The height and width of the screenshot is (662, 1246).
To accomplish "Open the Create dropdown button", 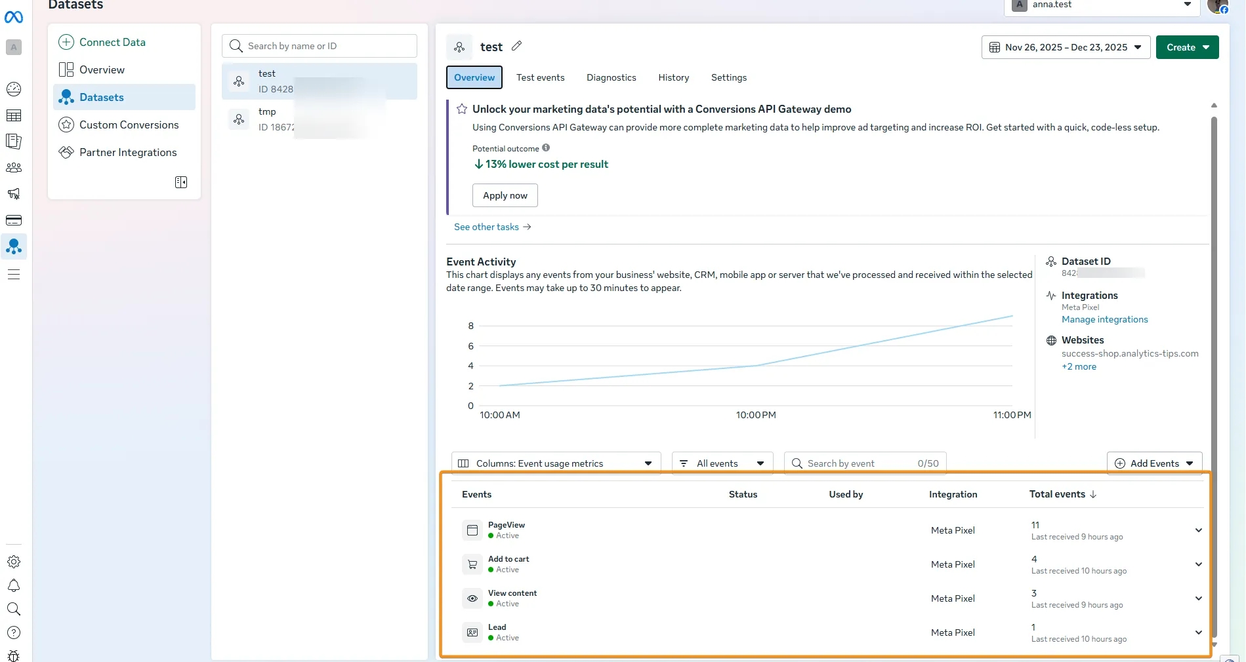I will coord(1187,47).
